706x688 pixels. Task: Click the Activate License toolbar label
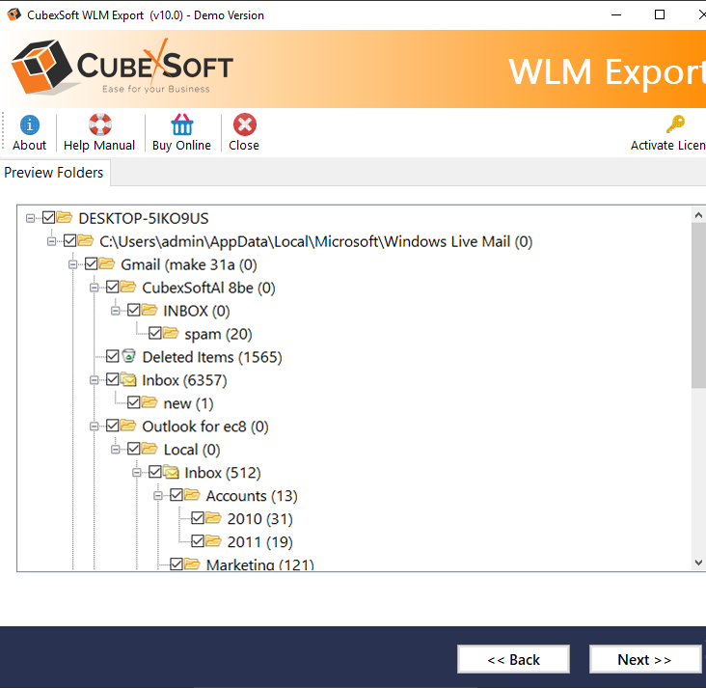(668, 145)
